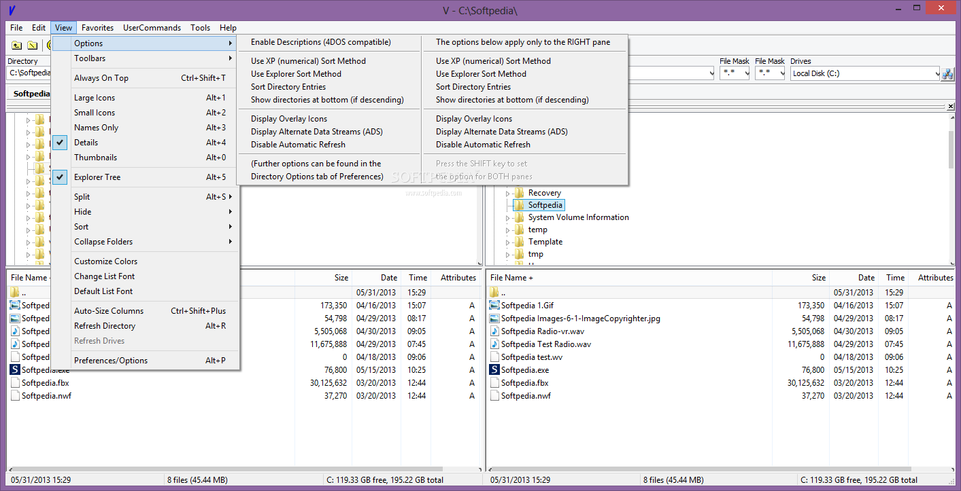Close the right tree panel with x button

(951, 107)
